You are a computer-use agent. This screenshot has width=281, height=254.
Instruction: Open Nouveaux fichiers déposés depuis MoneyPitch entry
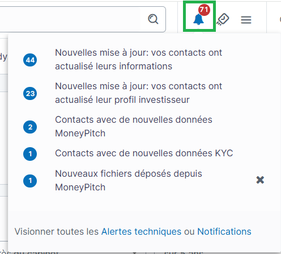(x=129, y=181)
